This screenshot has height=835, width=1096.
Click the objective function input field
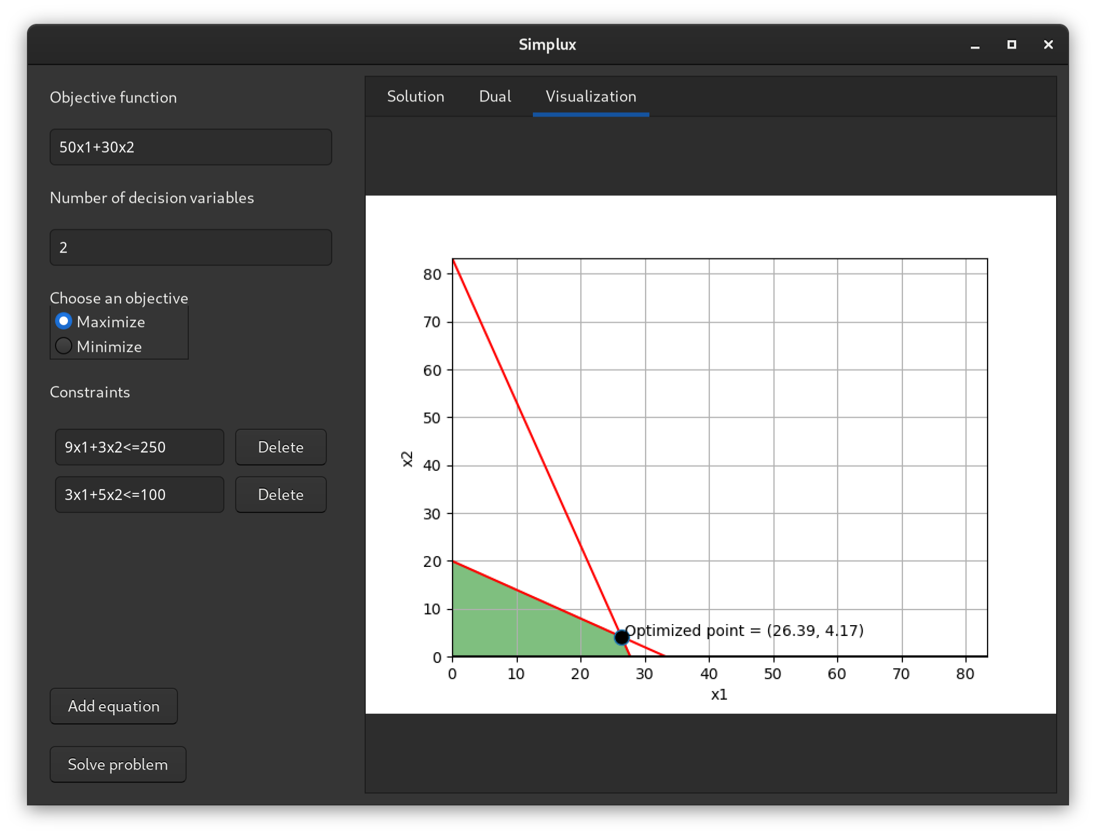click(x=190, y=147)
